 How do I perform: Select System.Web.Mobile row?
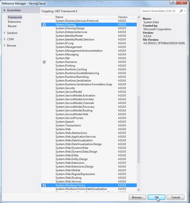[x=89, y=170]
